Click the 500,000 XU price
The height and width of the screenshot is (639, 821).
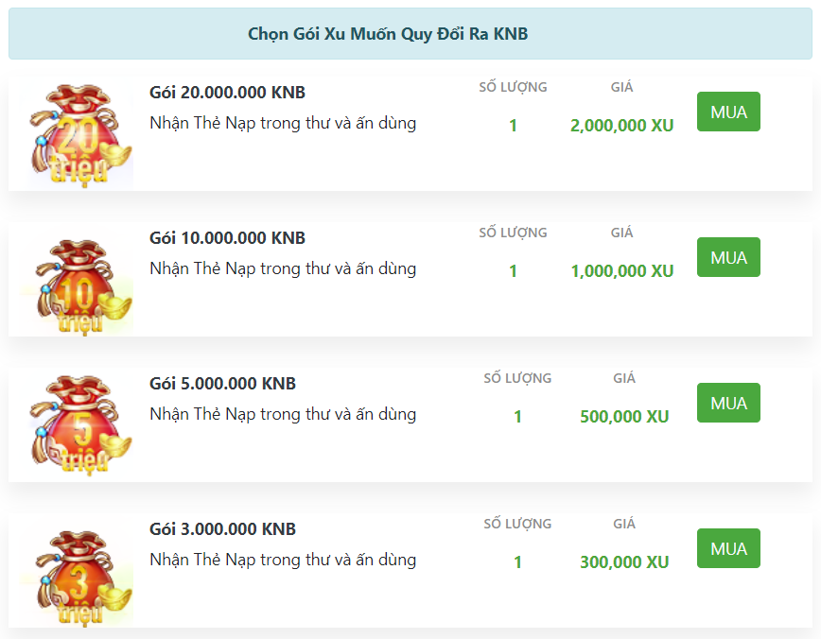[624, 417]
